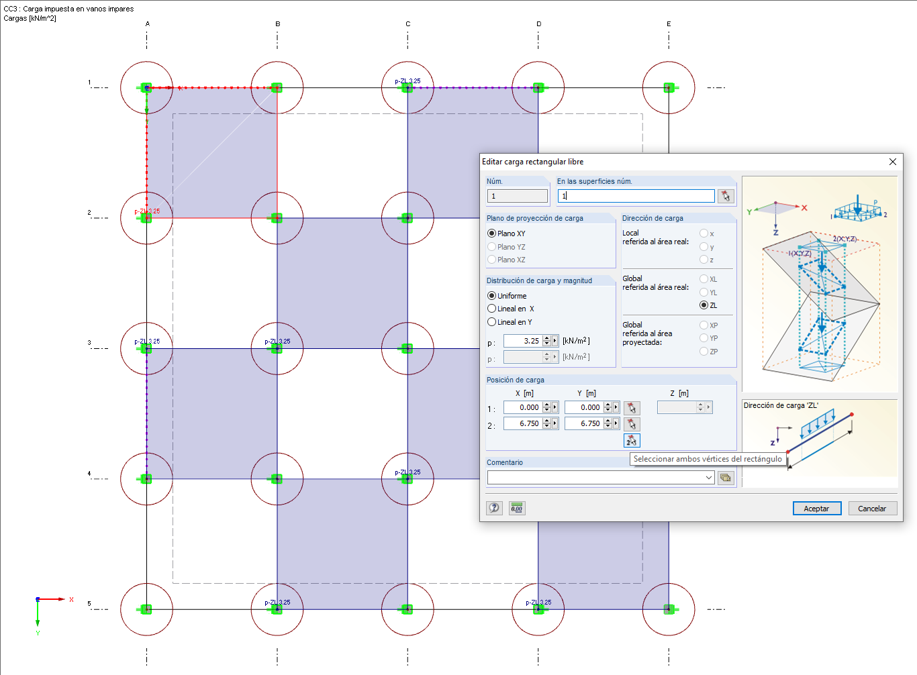Select the Plano YZ radio button
Screen dimensions: 917x675
coord(491,247)
